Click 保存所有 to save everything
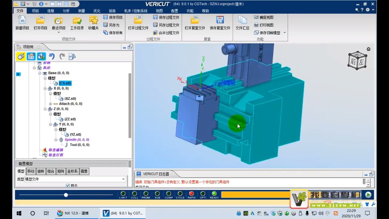Image resolution: width=389 pixels, height=219 pixels. pos(113,33)
